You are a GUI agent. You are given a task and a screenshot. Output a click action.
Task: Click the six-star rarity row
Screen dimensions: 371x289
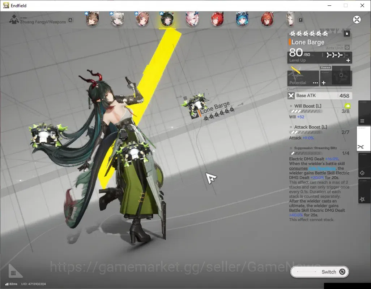308,34
